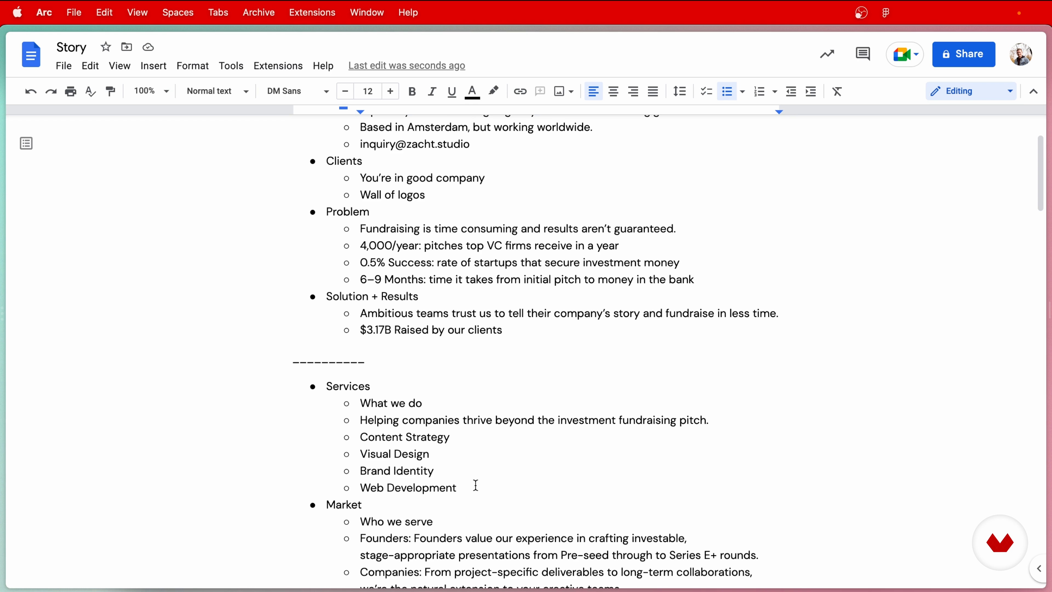Open Docs Help menu

(x=323, y=66)
